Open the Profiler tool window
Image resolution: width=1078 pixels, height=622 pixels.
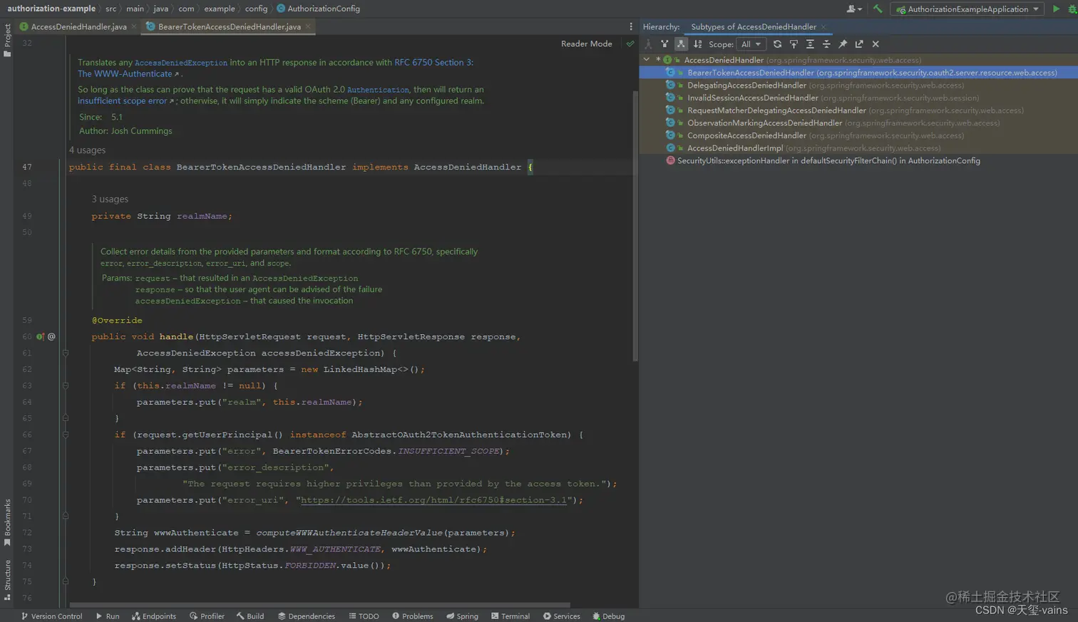(x=207, y=616)
